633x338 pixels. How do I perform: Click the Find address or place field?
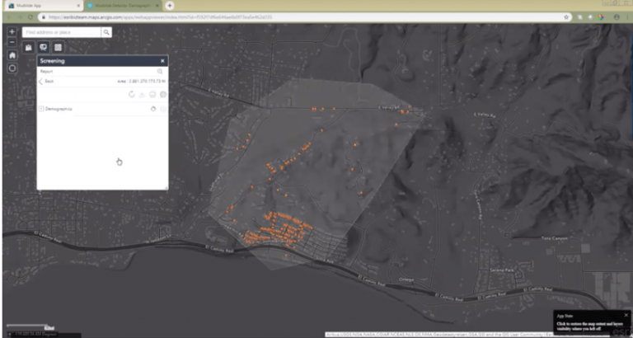point(61,32)
